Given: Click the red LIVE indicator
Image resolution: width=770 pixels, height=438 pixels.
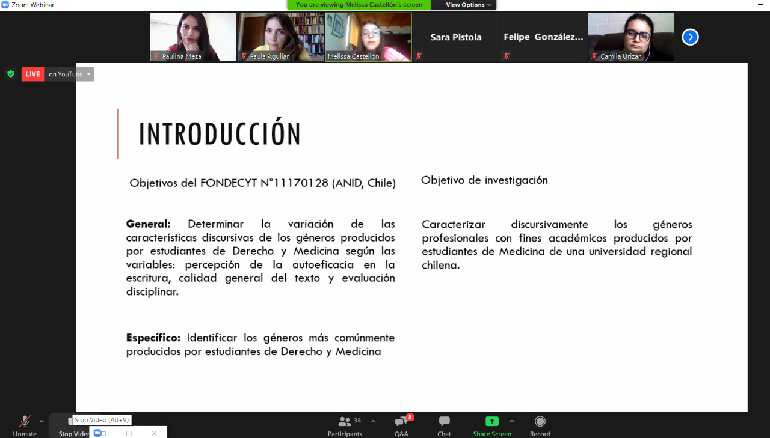Looking at the screenshot, I should (32, 74).
